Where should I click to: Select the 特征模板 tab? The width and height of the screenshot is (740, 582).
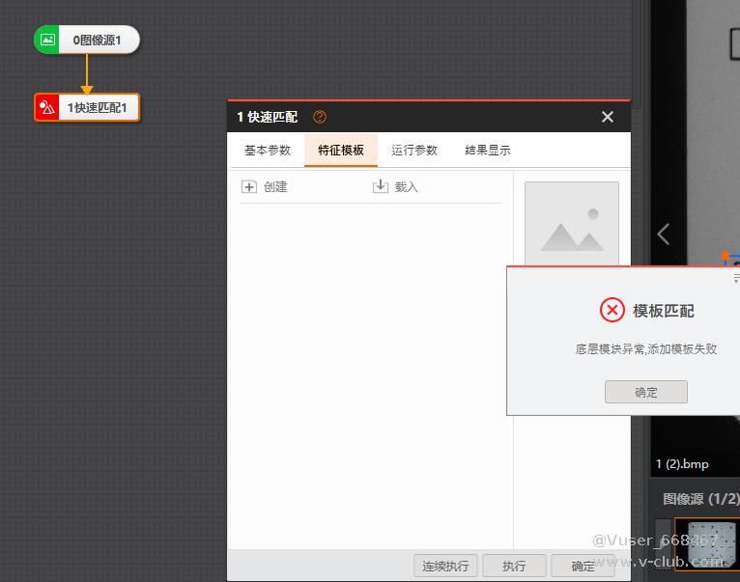coord(341,151)
